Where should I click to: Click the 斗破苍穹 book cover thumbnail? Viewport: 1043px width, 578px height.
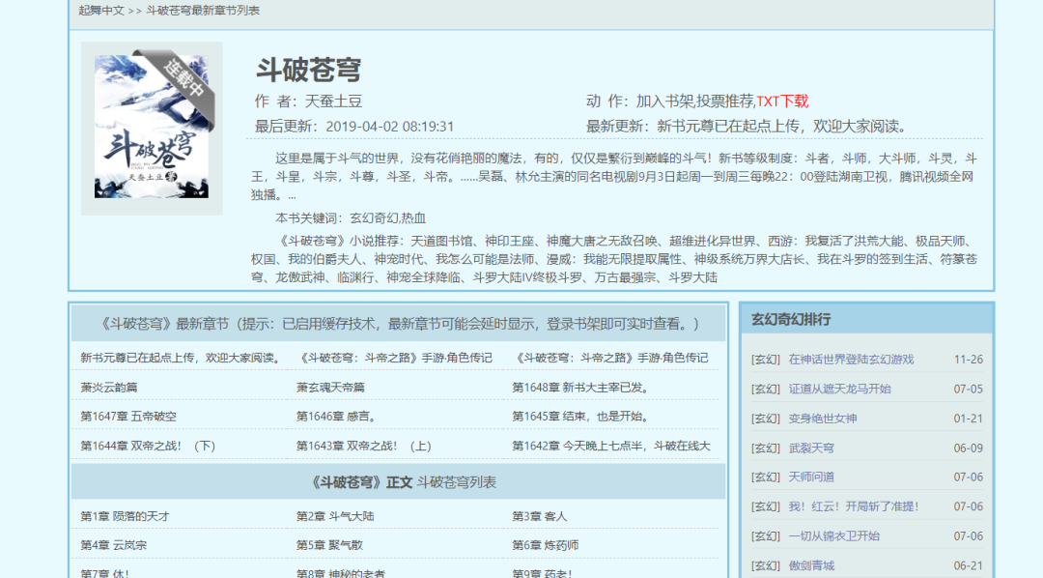point(152,128)
